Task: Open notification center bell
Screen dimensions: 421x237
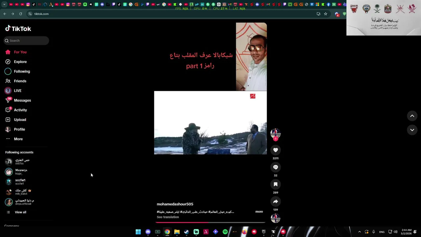Action: click(415, 232)
